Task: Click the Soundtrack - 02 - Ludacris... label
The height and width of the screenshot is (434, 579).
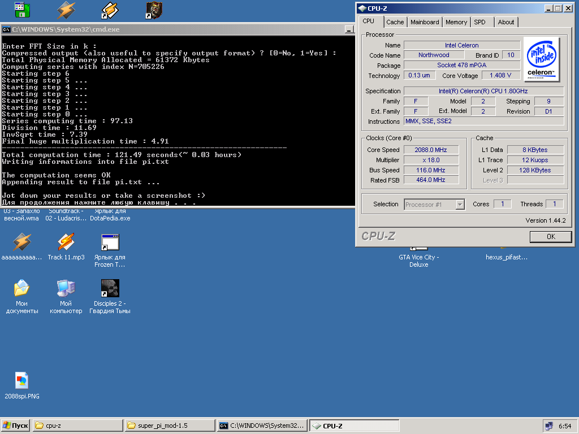Action: [66, 214]
